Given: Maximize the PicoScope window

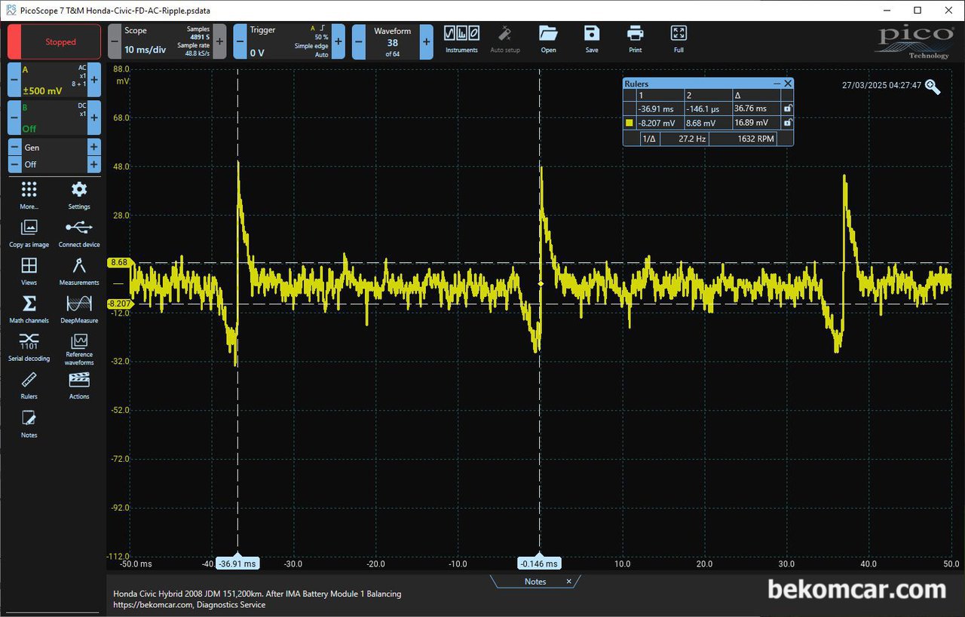Looking at the screenshot, I should click(x=918, y=10).
